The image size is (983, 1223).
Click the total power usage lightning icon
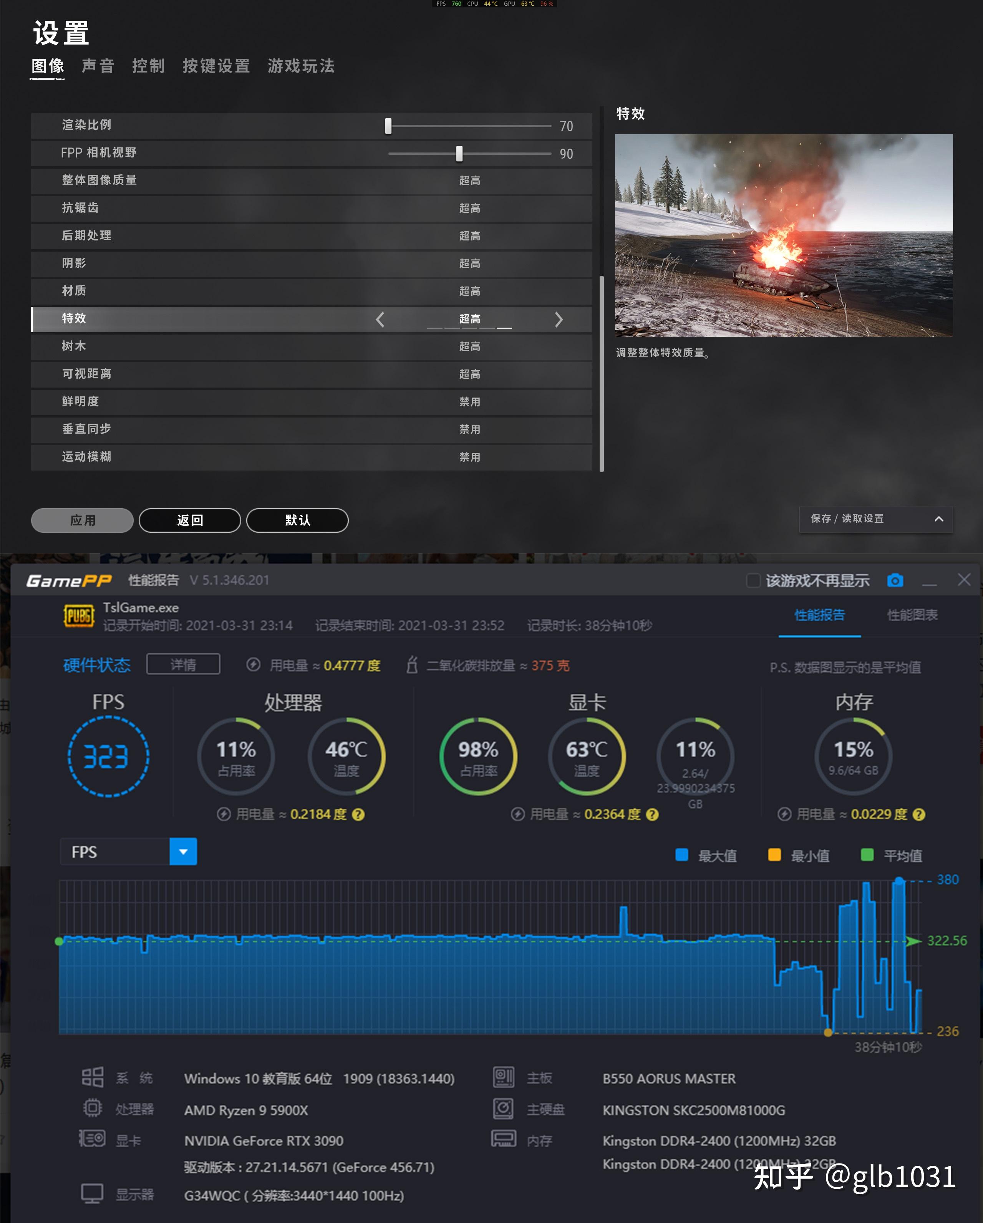(253, 664)
